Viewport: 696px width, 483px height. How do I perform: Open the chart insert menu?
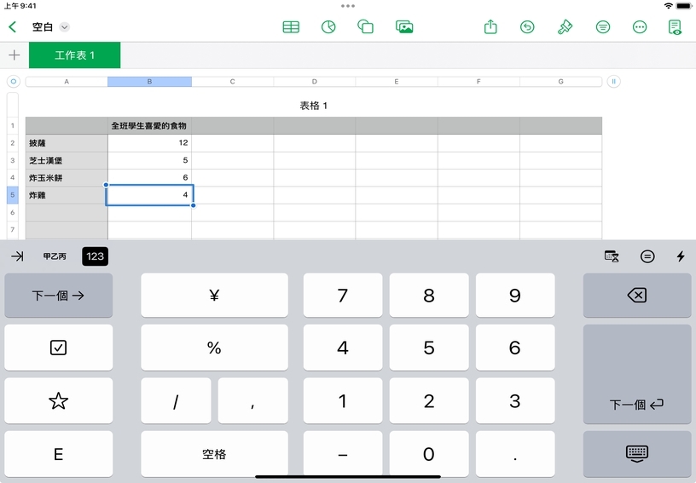tap(328, 27)
